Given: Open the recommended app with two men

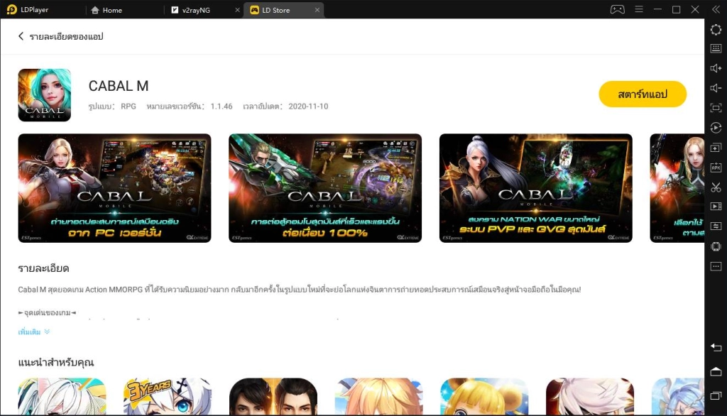Looking at the screenshot, I should (273, 397).
